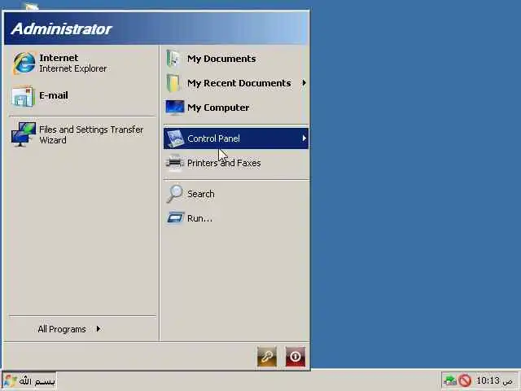Click the Log Off key button
This screenshot has width=521, height=391.
pos(267,357)
